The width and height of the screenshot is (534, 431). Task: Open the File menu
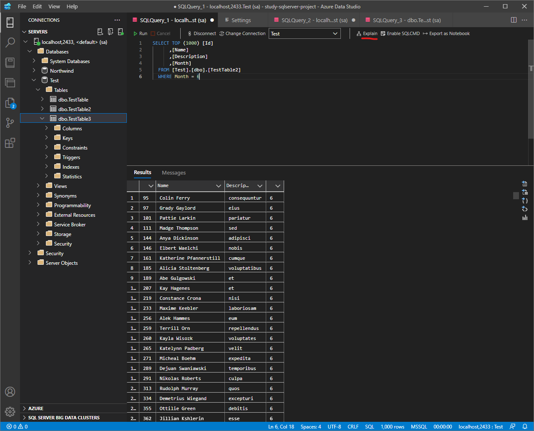pos(22,7)
